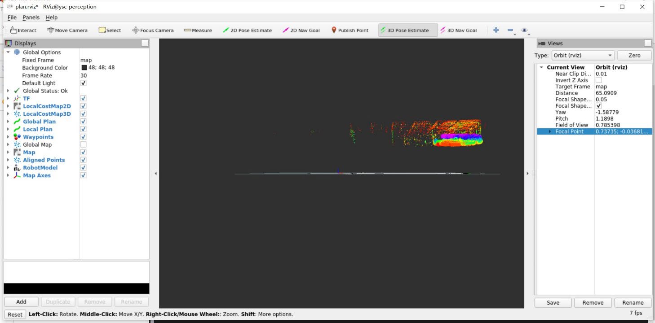Save the current view

(553, 303)
